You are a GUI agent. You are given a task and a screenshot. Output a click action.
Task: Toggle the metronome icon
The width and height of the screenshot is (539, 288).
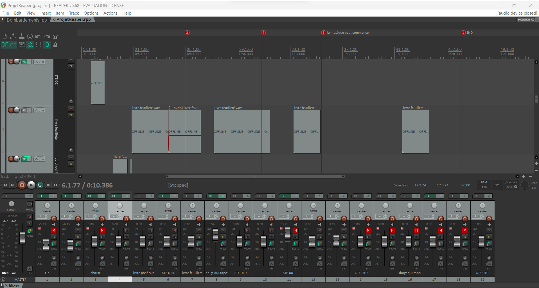click(55, 36)
